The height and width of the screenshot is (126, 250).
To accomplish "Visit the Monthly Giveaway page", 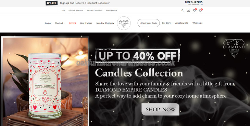I will [105, 23].
